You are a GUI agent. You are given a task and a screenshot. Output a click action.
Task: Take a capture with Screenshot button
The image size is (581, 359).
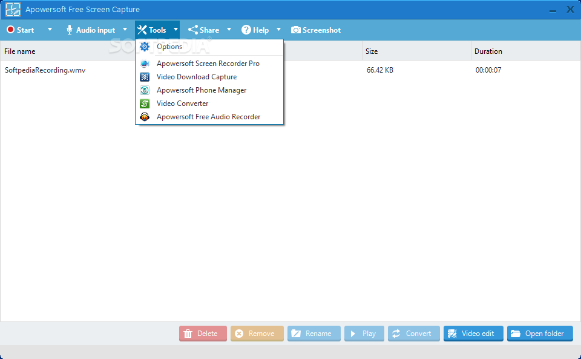click(x=316, y=30)
